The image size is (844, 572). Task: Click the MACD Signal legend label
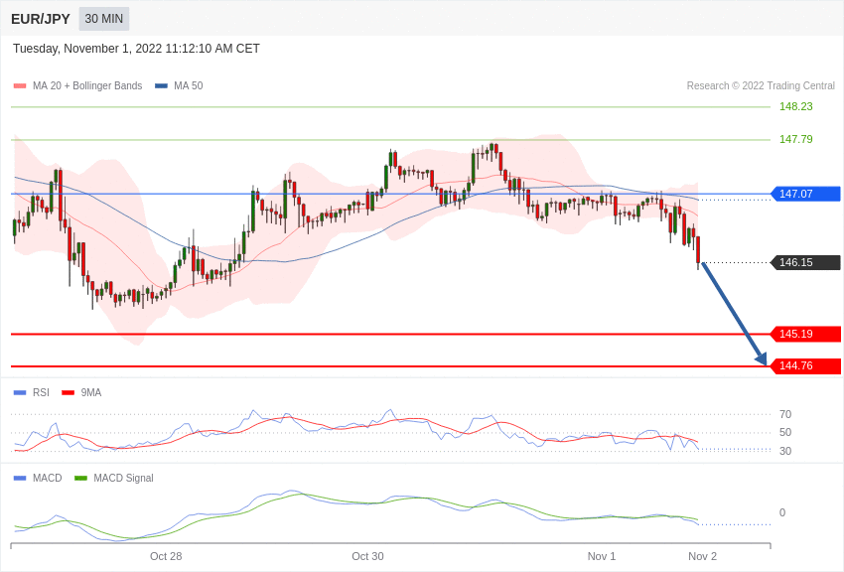coord(123,478)
